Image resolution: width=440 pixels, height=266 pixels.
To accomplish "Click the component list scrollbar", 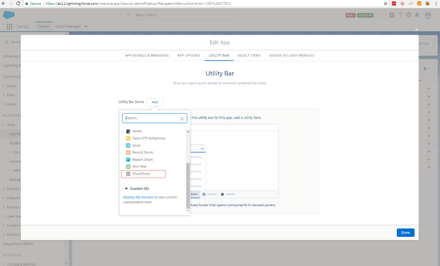I will tap(188, 186).
